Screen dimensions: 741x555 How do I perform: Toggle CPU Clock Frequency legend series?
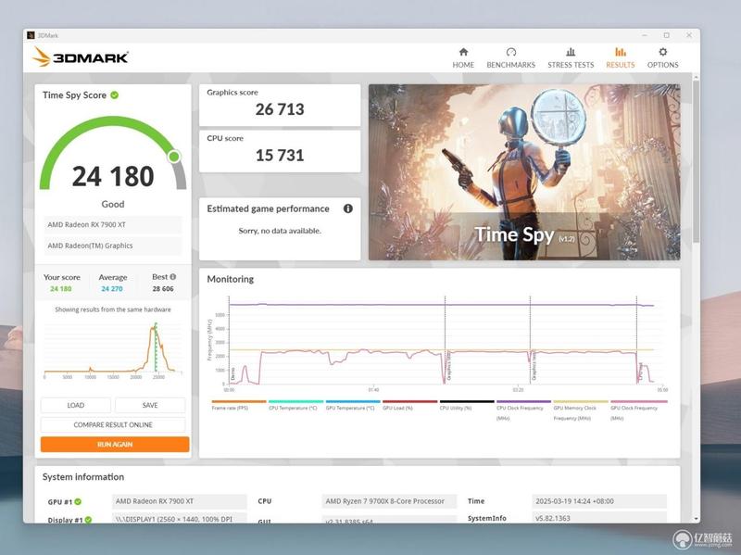(x=523, y=410)
